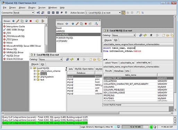Image resolution: width=178 pixels, height=130 pixels.
Task: Click the Sort aliases icon in Aliases toolbar
Action: [96, 24]
